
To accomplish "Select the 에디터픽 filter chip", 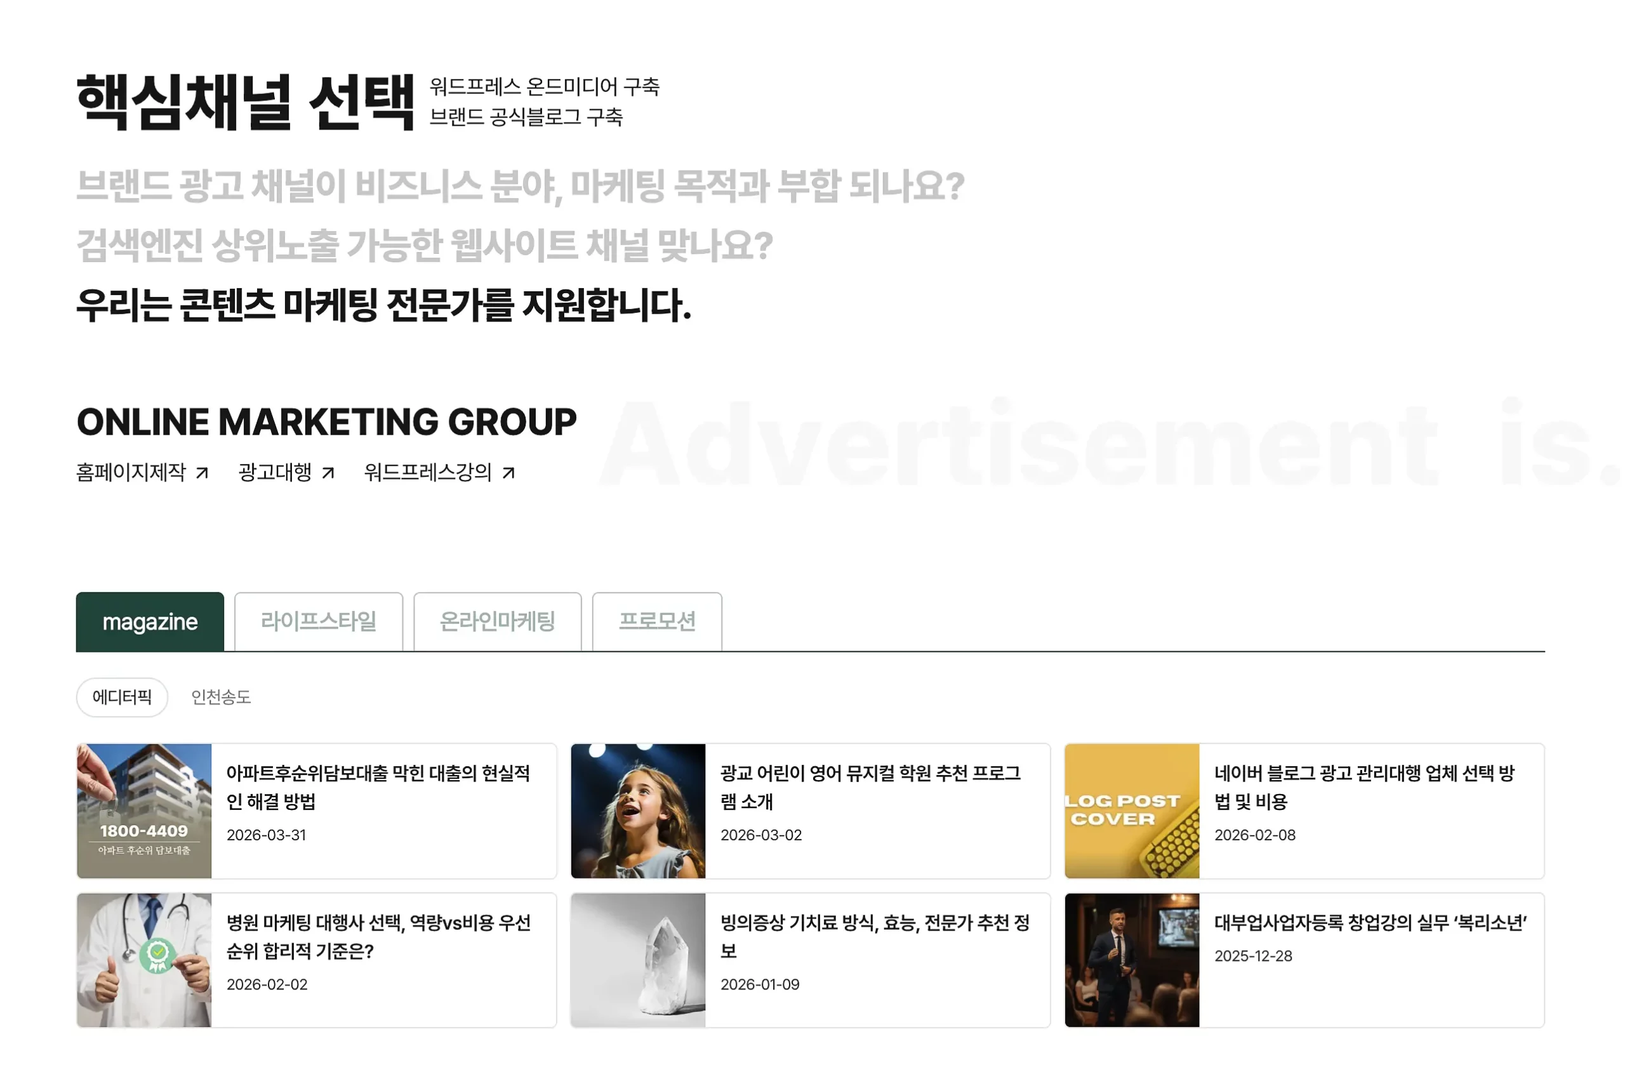I will [121, 697].
